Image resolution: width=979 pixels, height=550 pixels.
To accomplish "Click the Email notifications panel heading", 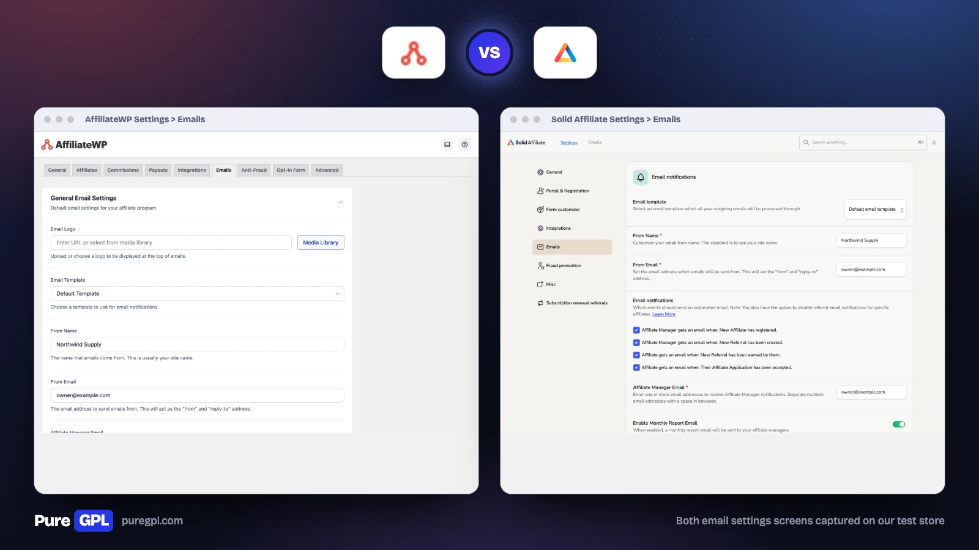I will pos(674,177).
